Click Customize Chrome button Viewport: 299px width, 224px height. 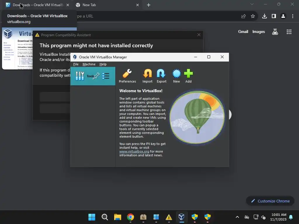tap(270, 201)
